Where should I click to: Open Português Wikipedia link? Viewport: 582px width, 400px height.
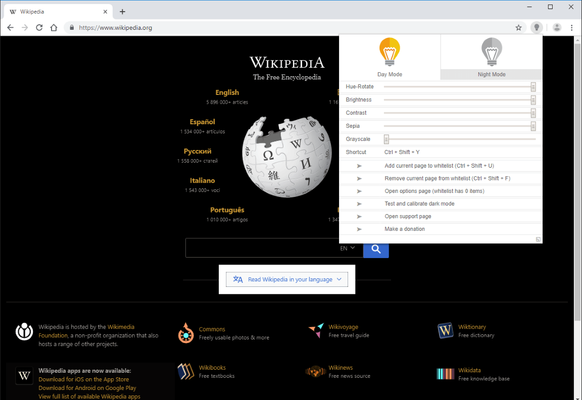(227, 210)
